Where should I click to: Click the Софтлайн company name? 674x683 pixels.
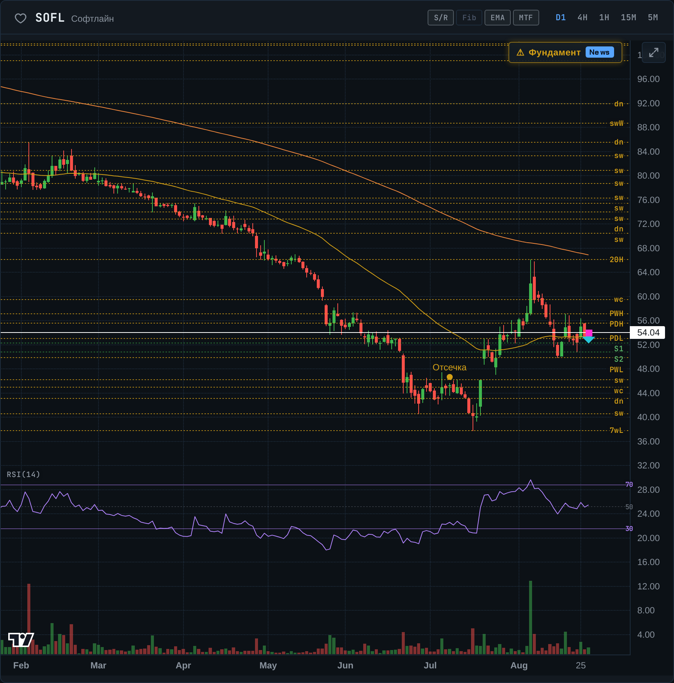(92, 19)
